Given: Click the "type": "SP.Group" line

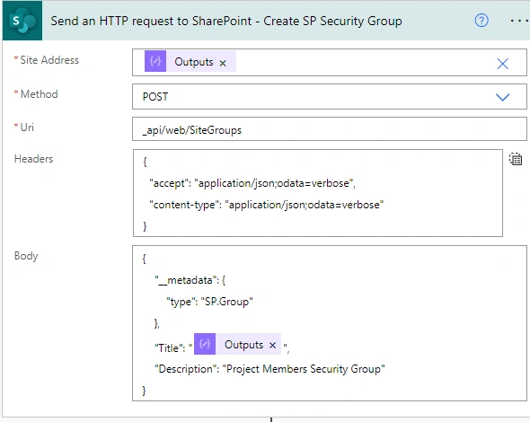Looking at the screenshot, I should [x=209, y=302].
